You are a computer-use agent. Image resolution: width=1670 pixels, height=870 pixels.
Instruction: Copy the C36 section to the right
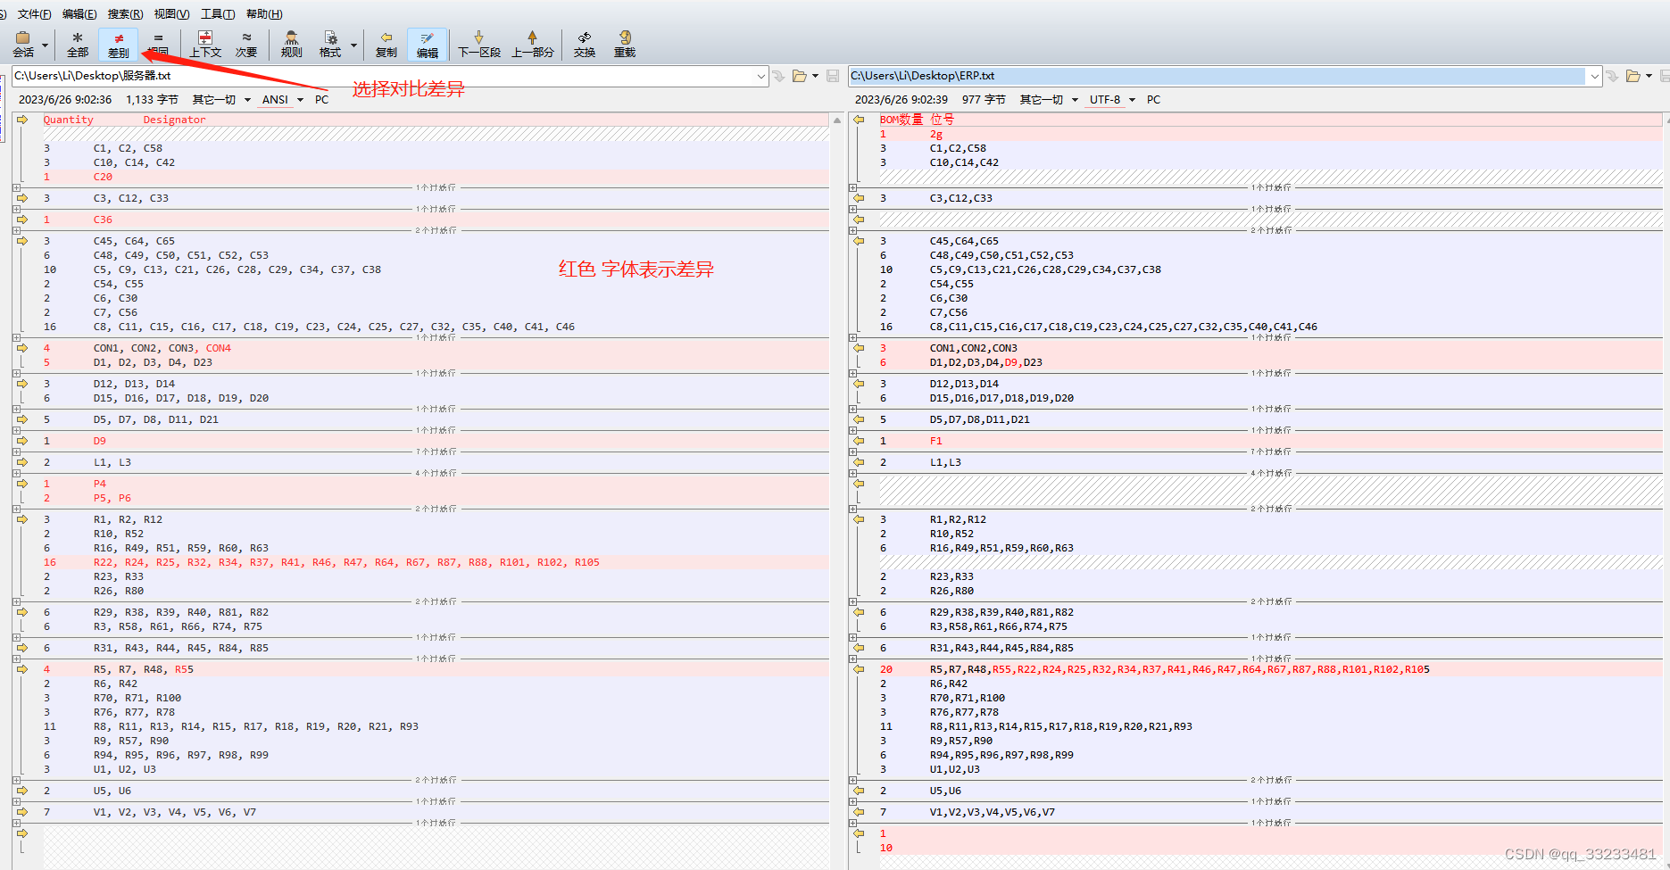click(22, 220)
